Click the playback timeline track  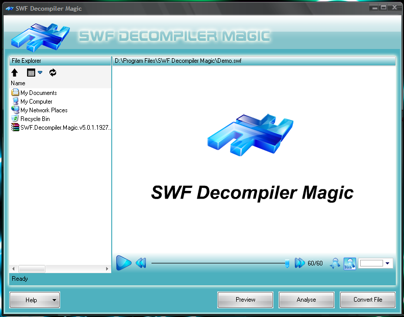[x=218, y=263]
